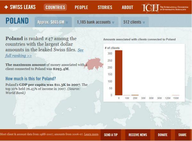This screenshot has width=192, height=141.
Task: Click the plus icon beside Swiss Leaks
Action: [6, 7]
